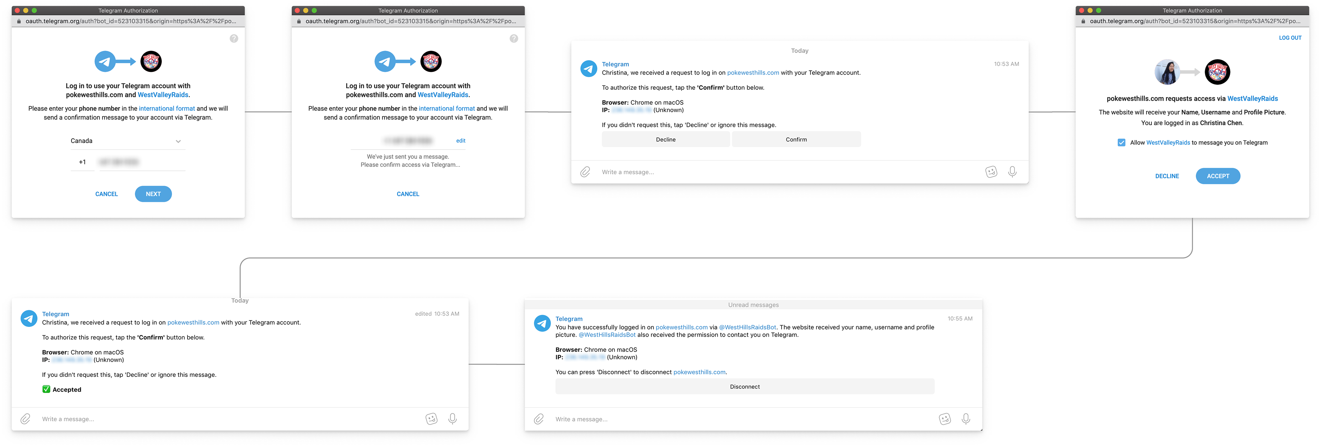Open international format link in second window
This screenshot has width=1321, height=448.
(447, 109)
